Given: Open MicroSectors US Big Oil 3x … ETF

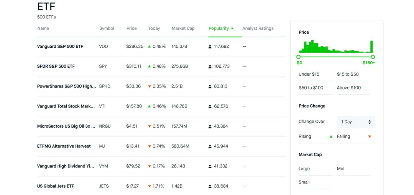Looking at the screenshot, I should click(x=66, y=126).
